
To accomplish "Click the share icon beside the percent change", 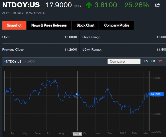I will pyautogui.click(x=157, y=5).
